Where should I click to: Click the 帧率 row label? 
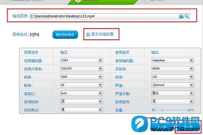(x=28, y=85)
